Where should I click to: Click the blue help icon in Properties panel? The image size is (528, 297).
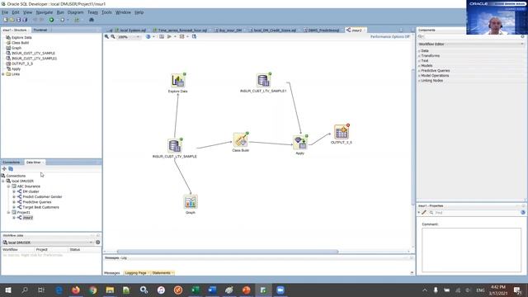522,213
